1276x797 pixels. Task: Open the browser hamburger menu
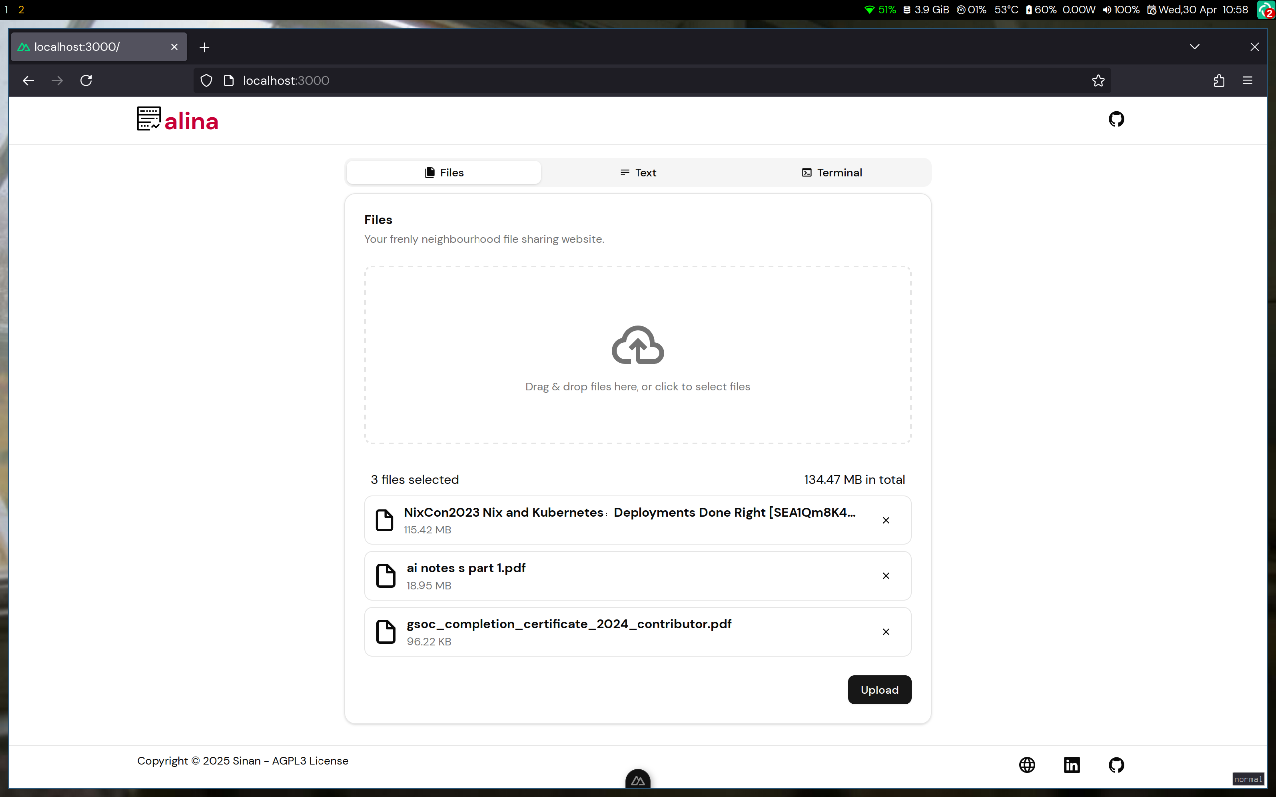click(1247, 81)
